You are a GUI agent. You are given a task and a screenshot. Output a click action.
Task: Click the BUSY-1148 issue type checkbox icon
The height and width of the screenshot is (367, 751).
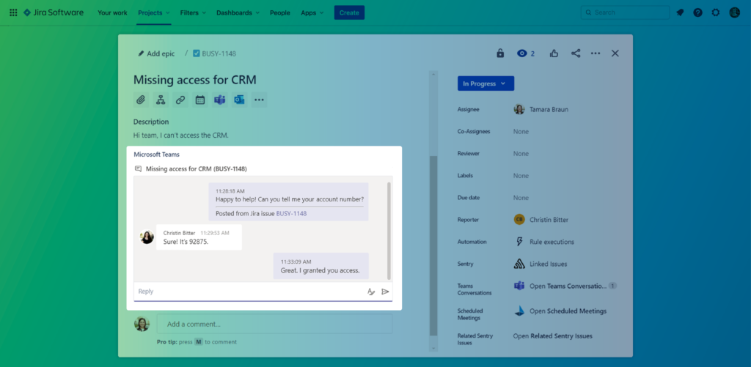coord(197,53)
